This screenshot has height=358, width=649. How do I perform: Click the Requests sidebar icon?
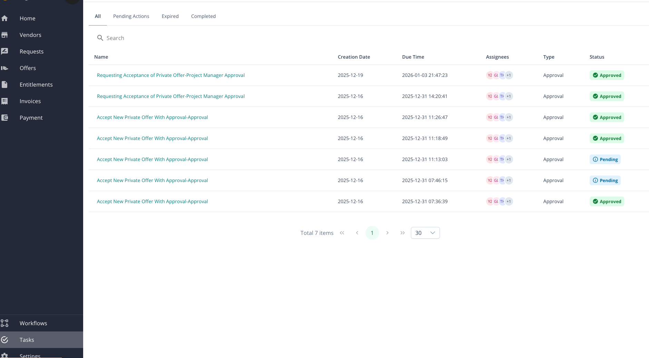(x=4, y=51)
